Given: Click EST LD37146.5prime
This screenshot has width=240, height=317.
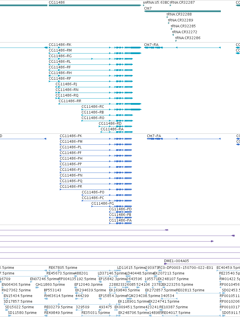Looking at the screenshot, I should pos(112,273).
